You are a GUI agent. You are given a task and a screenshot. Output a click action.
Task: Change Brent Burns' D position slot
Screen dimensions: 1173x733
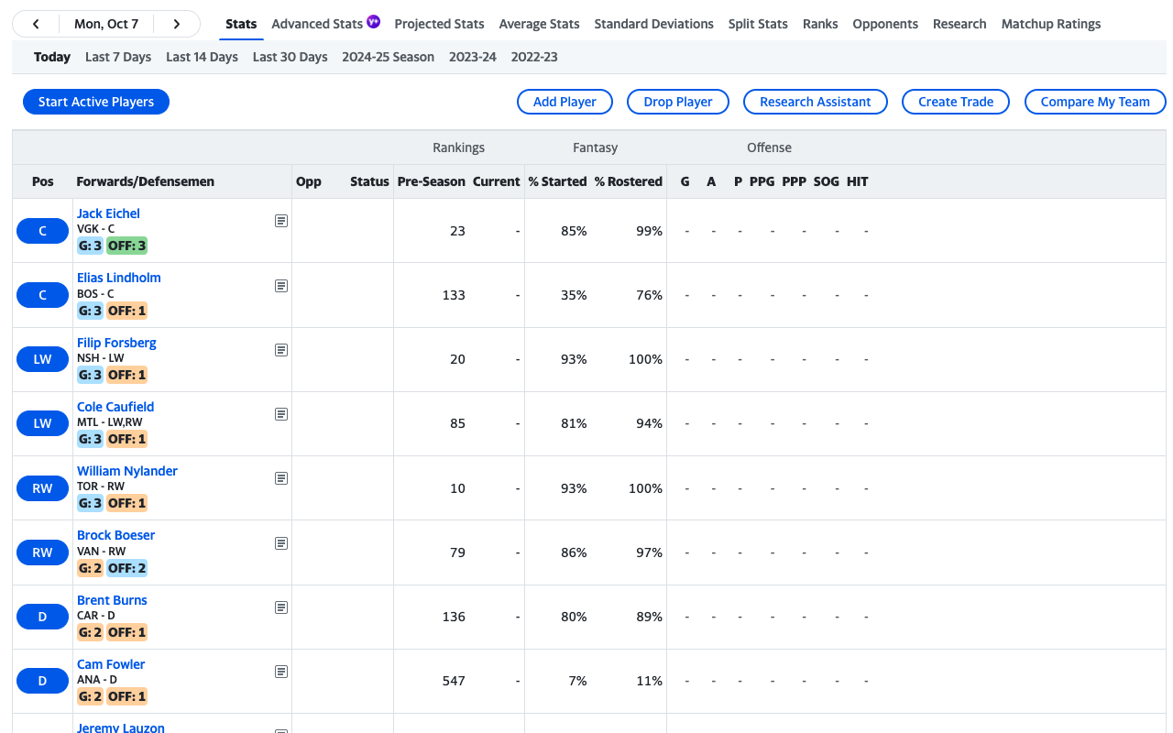point(42,617)
